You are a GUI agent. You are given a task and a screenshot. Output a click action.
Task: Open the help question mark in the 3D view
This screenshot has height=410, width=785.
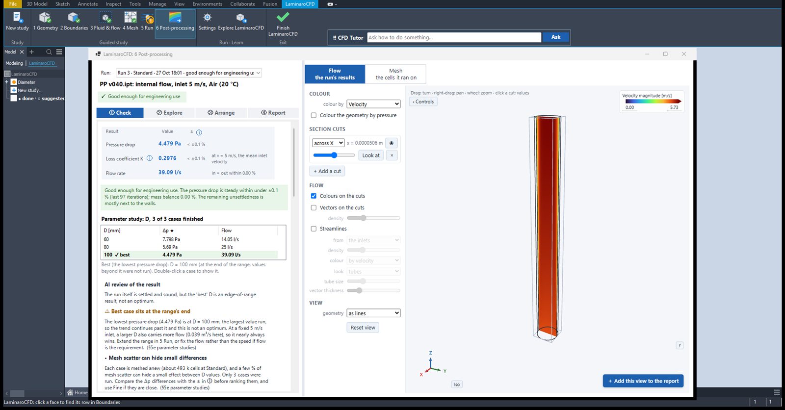(680, 345)
